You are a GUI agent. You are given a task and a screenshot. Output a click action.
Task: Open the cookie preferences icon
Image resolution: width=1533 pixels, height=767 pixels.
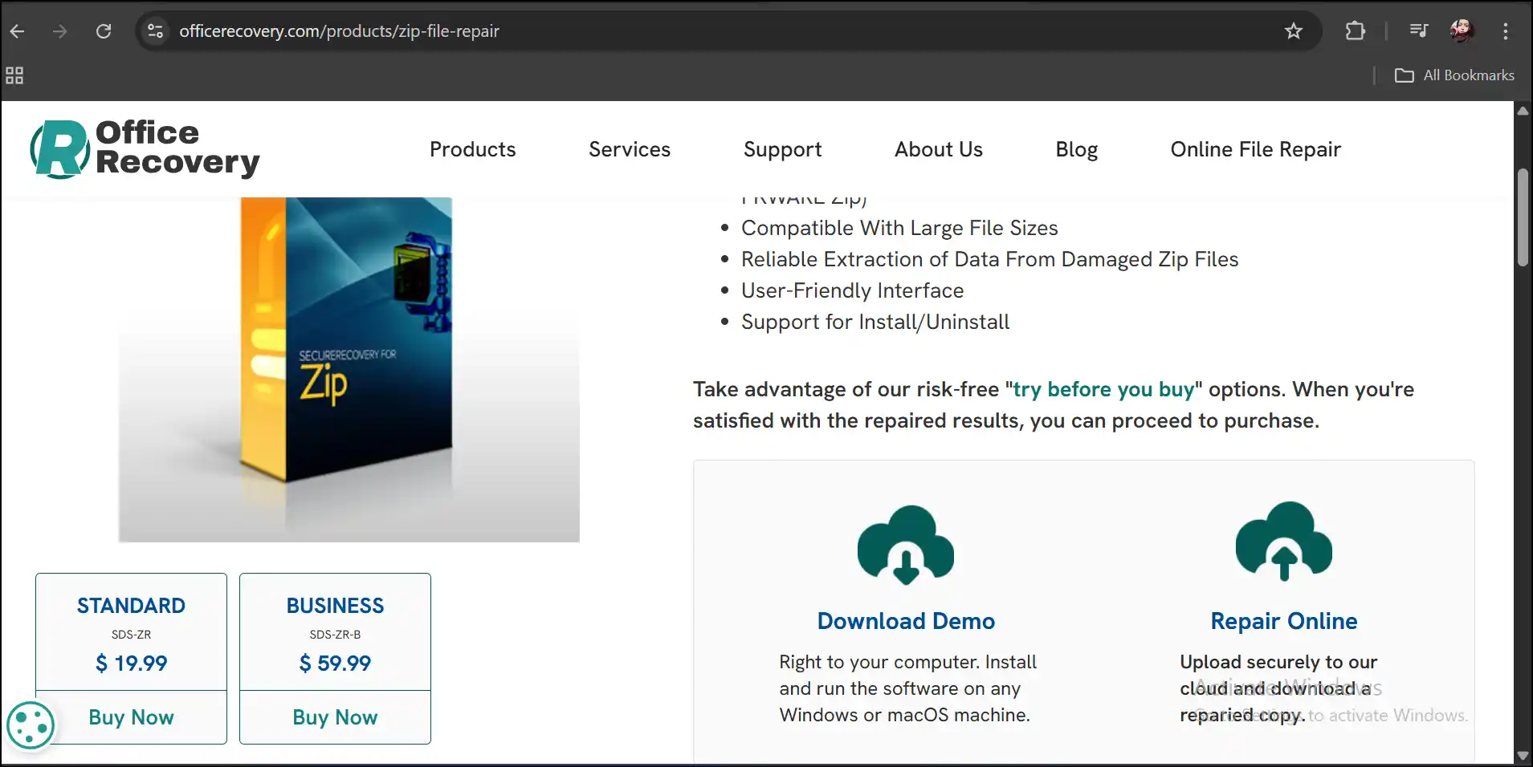[31, 725]
